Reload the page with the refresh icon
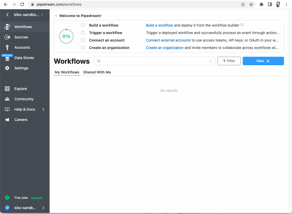The width and height of the screenshot is (292, 214). point(22,4)
